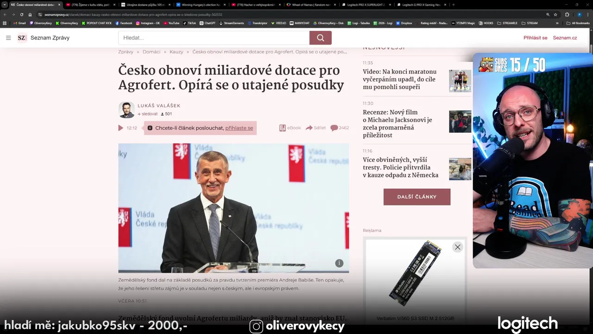The height and width of the screenshot is (334, 593).
Task: Click the browser address bar URL
Action: (133, 14)
